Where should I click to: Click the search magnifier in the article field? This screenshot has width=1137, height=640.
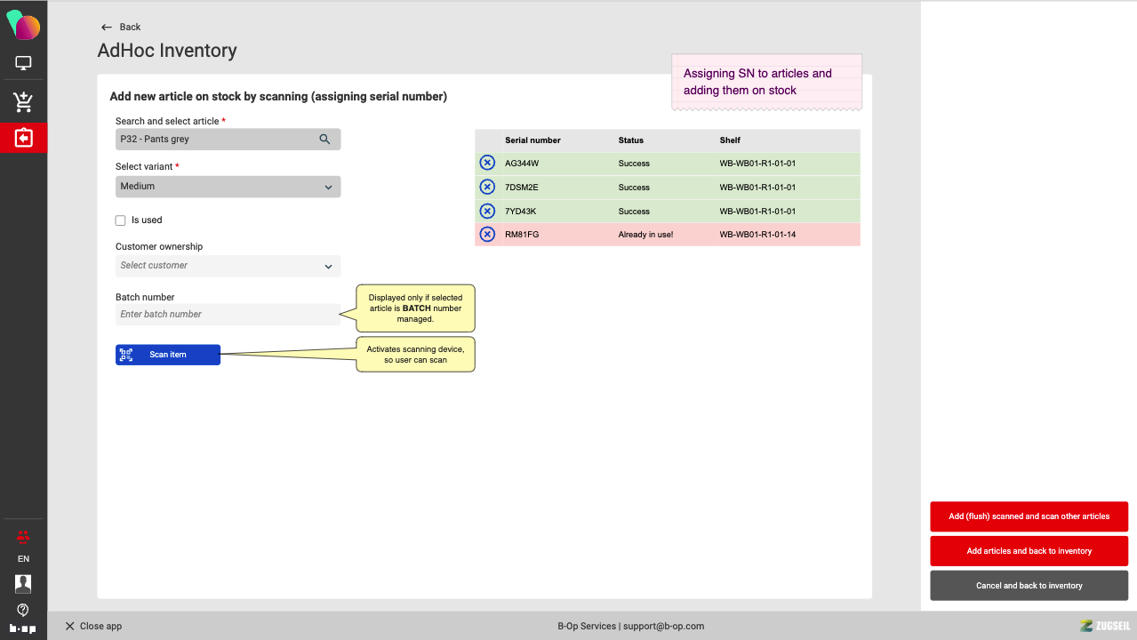[324, 140]
